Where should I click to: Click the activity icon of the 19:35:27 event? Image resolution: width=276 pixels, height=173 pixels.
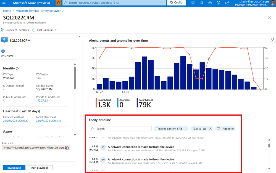[103, 160]
